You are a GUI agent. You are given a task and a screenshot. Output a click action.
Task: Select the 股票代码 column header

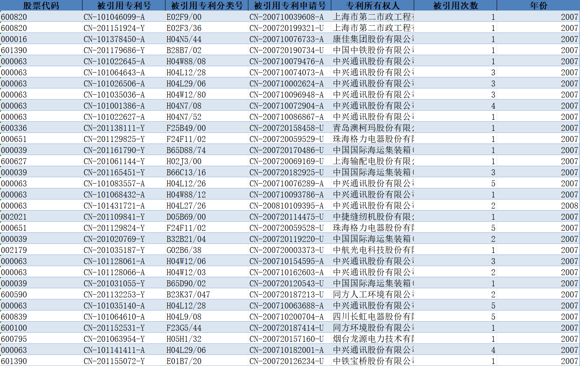[41, 6]
